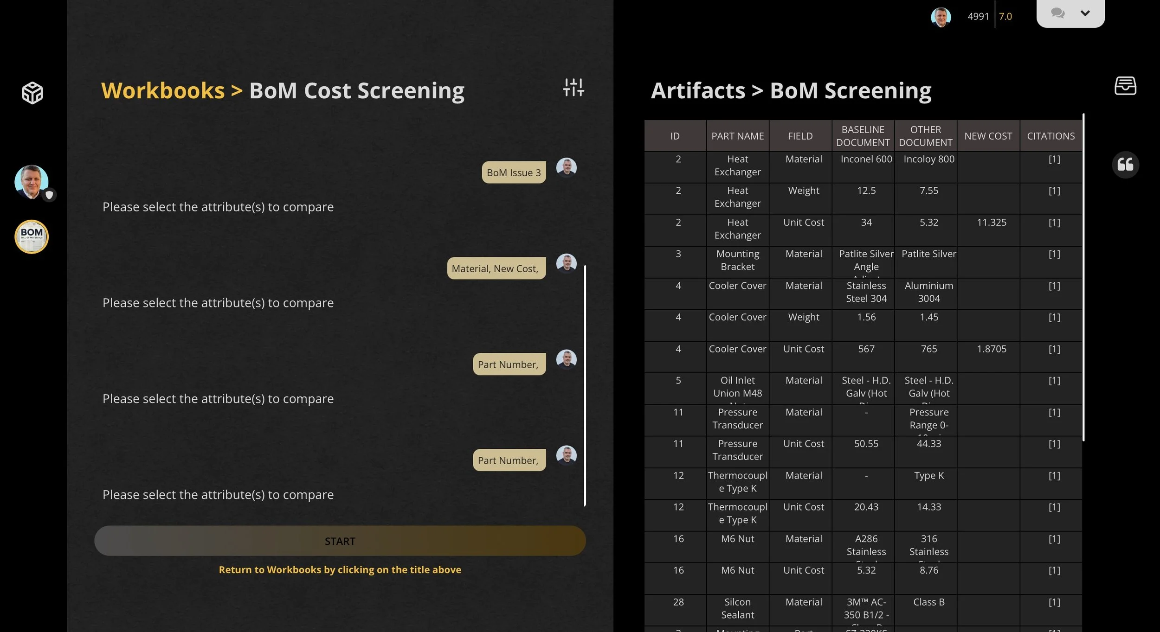Click the quotation marks citations icon
The image size is (1160, 632).
(x=1125, y=164)
